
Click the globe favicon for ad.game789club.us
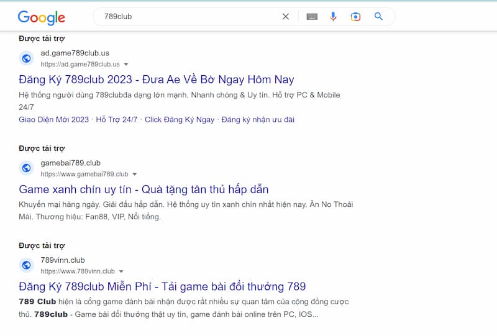click(x=27, y=58)
